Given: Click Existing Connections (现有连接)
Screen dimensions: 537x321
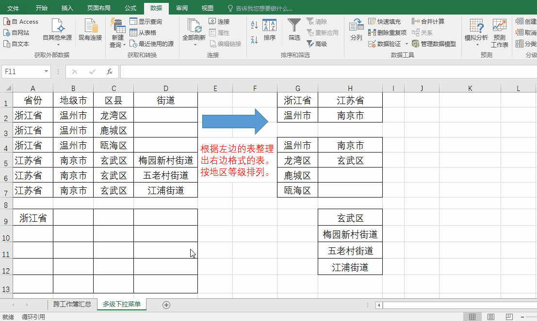Looking at the screenshot, I should tap(90, 30).
